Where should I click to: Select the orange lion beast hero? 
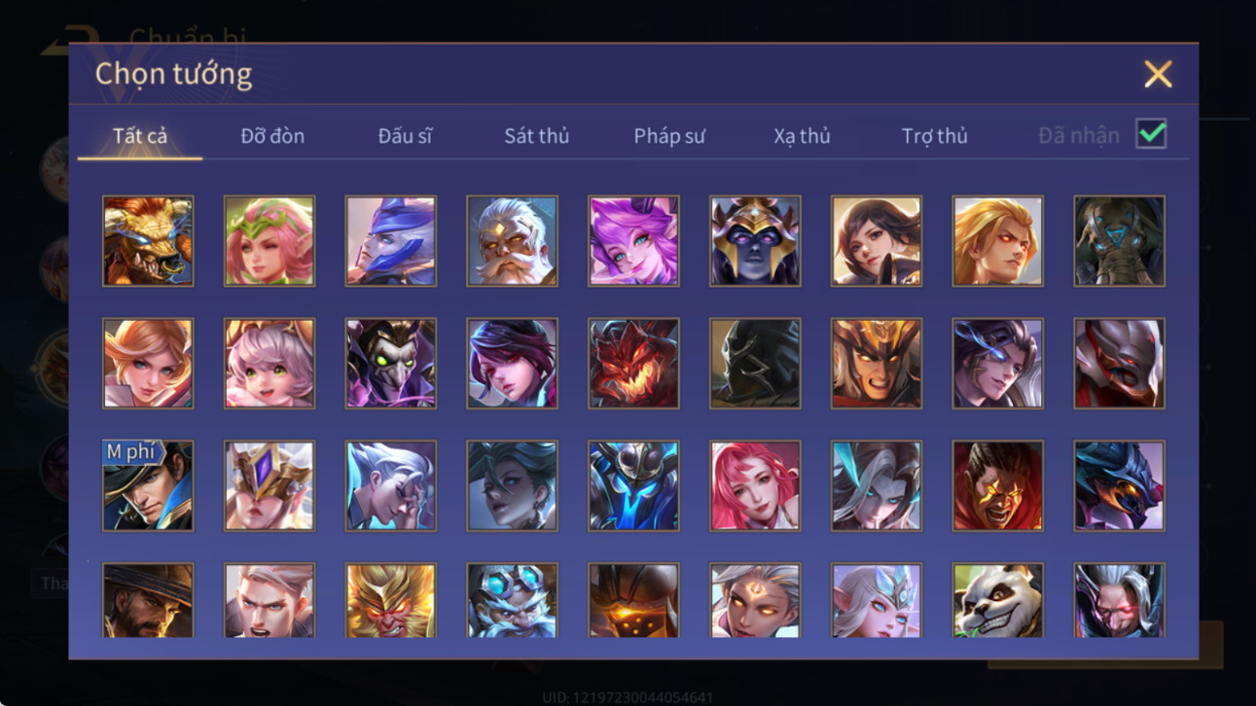tap(148, 241)
